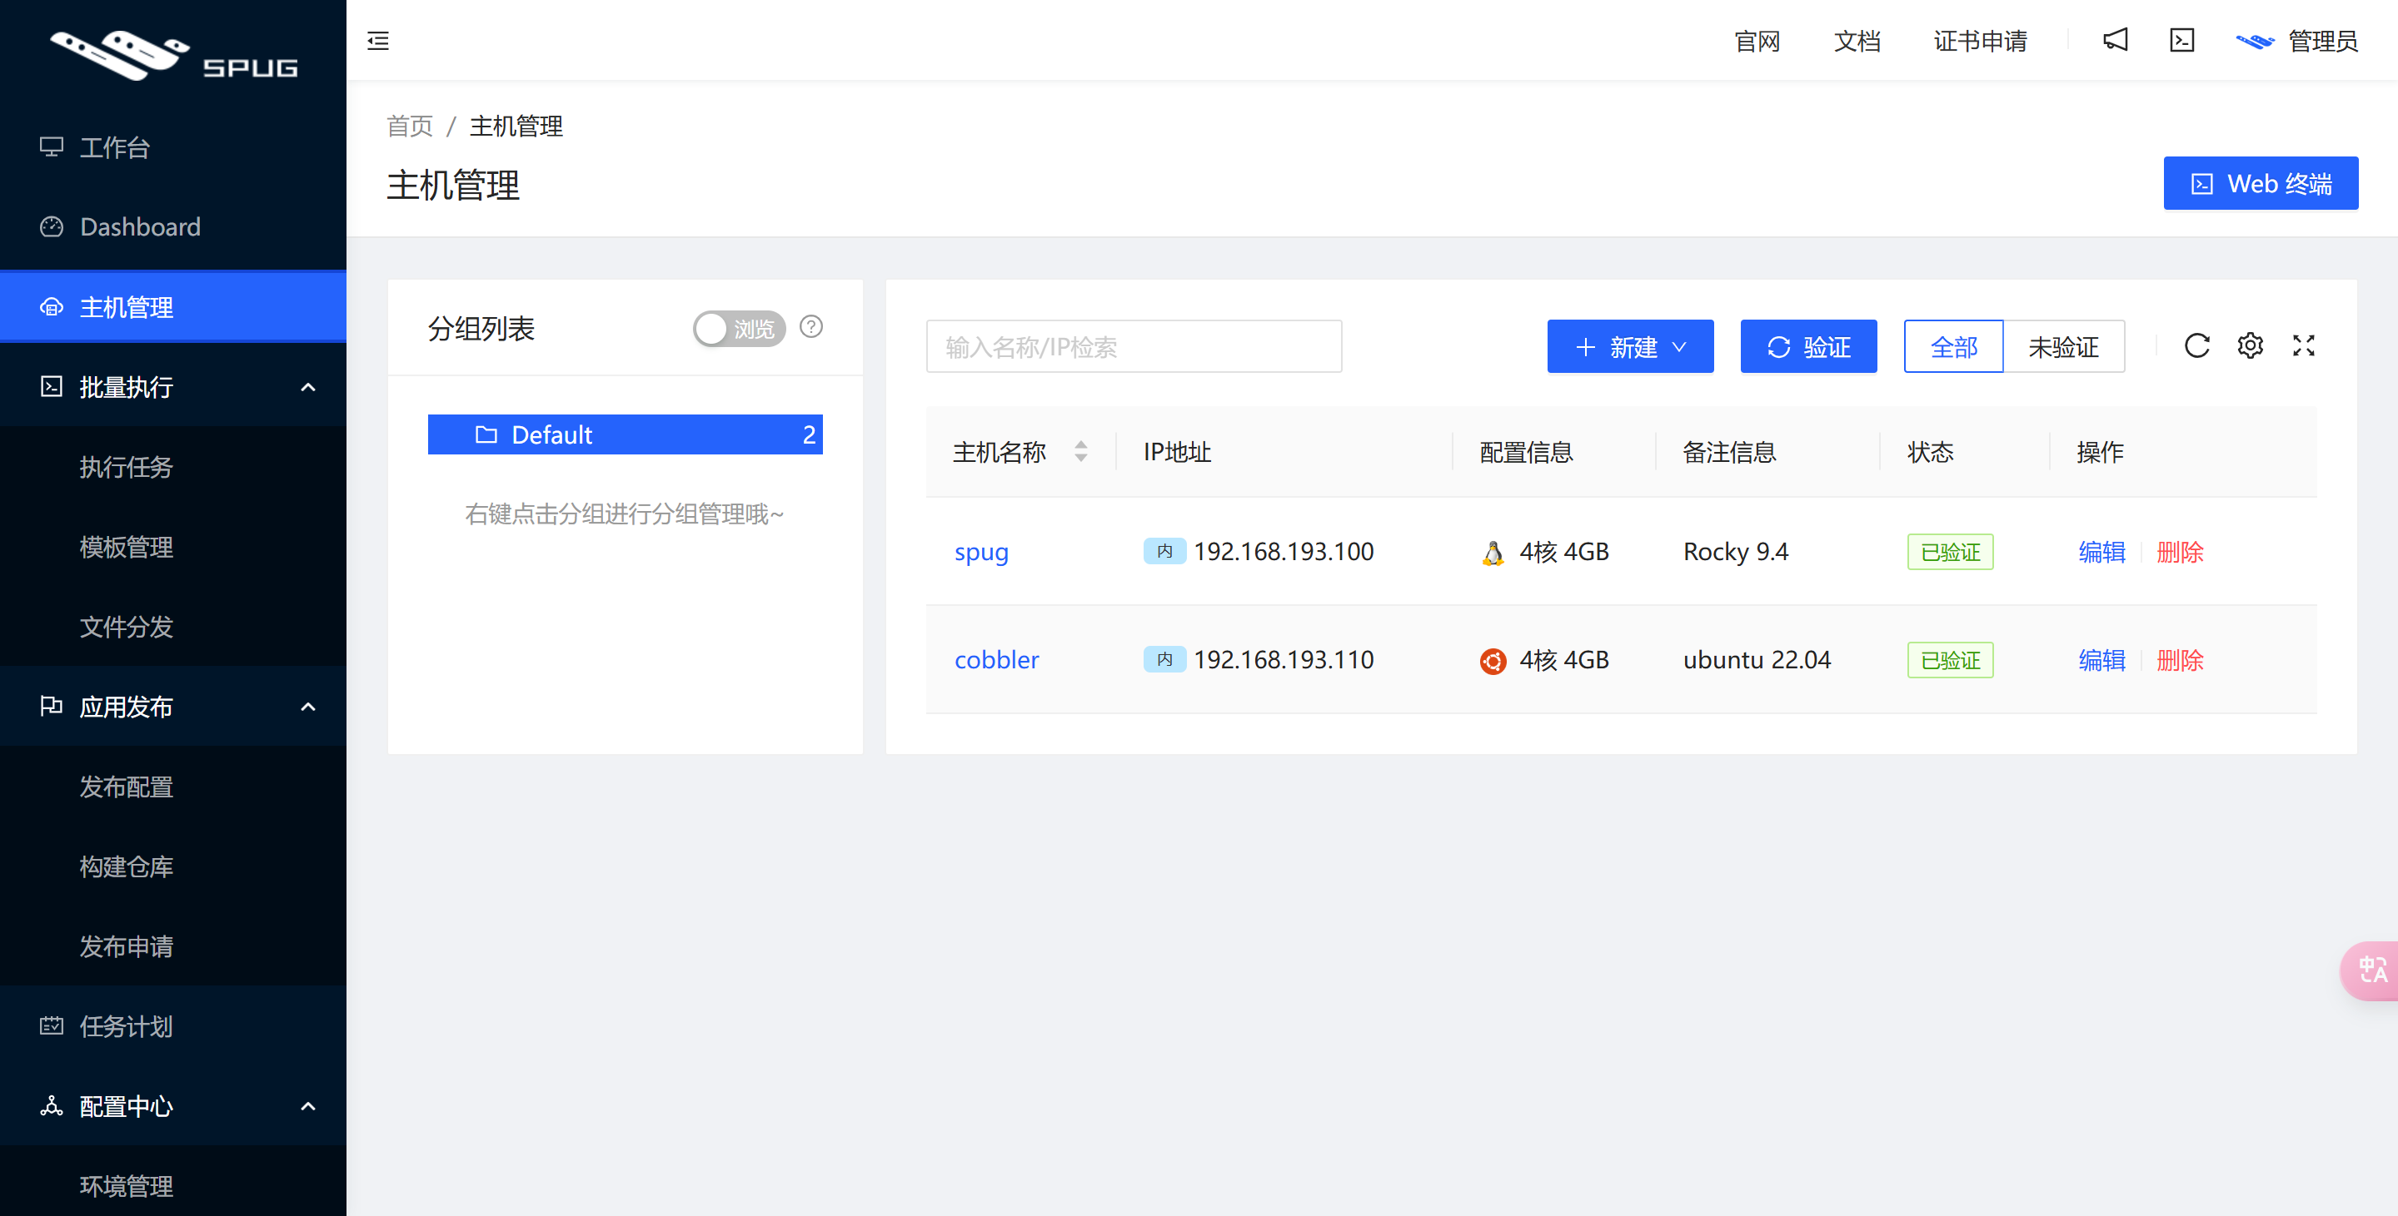
Task: Focus the 输入名称/IP检索 search field
Action: tap(1134, 347)
